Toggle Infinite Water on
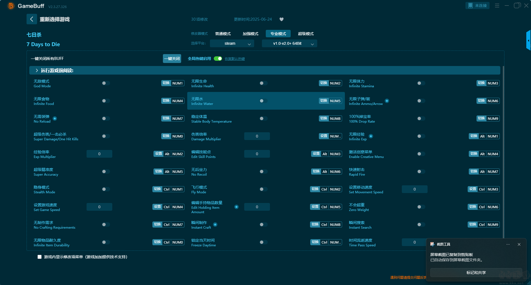The width and height of the screenshot is (531, 285). [x=263, y=101]
